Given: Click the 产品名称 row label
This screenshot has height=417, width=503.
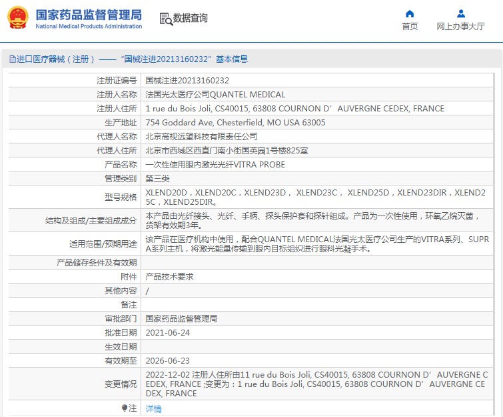Looking at the screenshot, I should pos(121,165).
